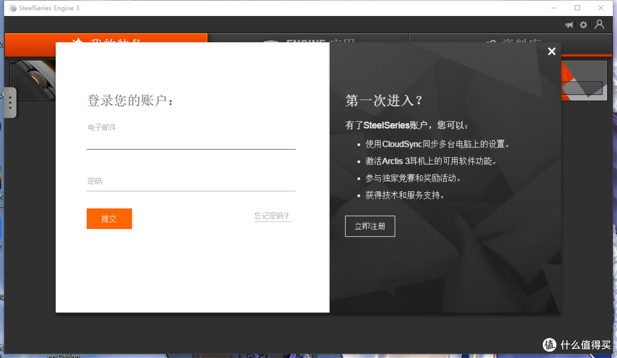
Task: Open the user account profile icon
Action: [599, 25]
